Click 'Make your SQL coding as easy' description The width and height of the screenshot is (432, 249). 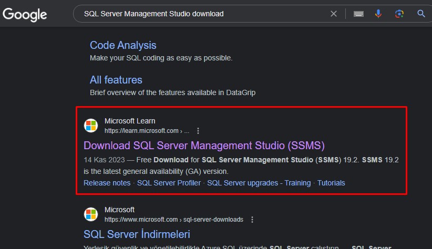(x=161, y=58)
